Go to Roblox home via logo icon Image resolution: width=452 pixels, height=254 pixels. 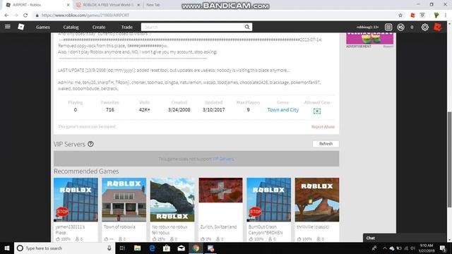tap(21, 27)
